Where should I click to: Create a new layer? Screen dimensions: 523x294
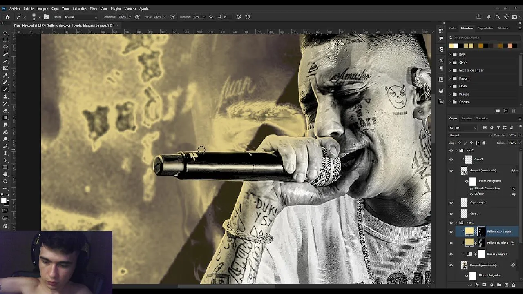[506, 285]
